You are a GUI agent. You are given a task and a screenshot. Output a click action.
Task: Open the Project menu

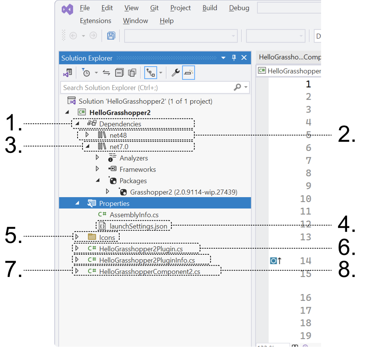click(181, 8)
